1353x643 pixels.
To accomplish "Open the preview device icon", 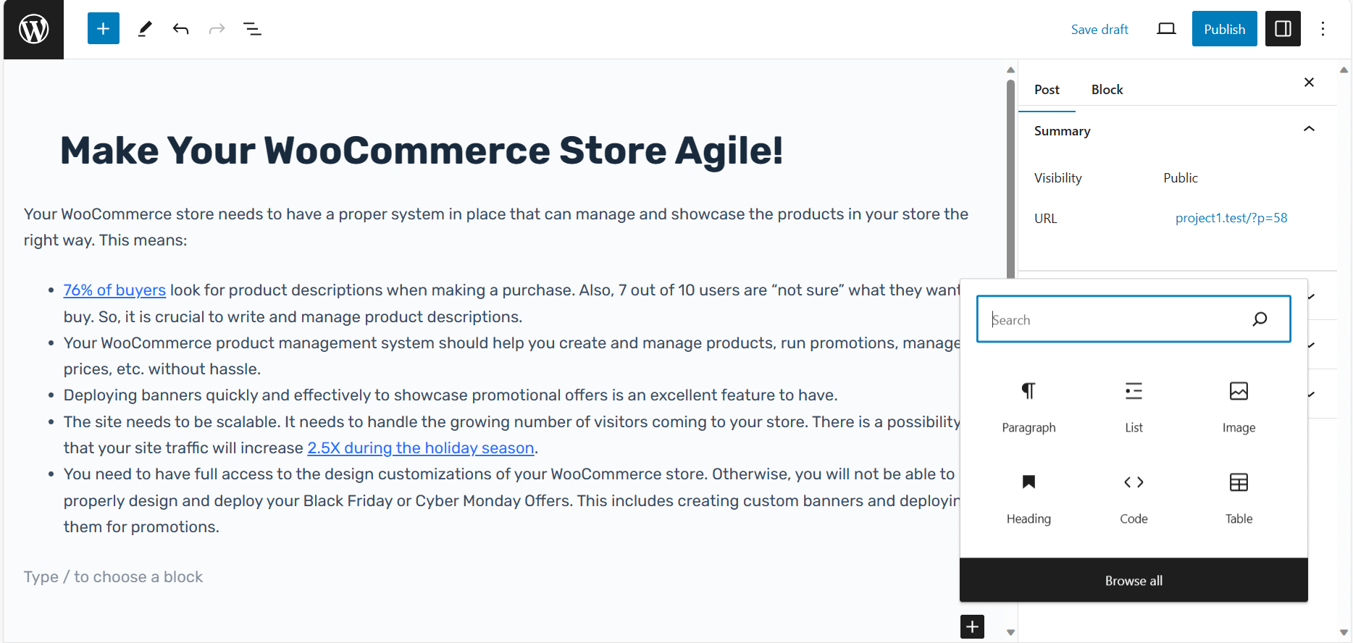I will pyautogui.click(x=1166, y=29).
